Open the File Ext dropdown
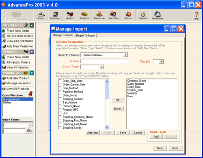The width and height of the screenshot is (203, 158). pos(161,61)
